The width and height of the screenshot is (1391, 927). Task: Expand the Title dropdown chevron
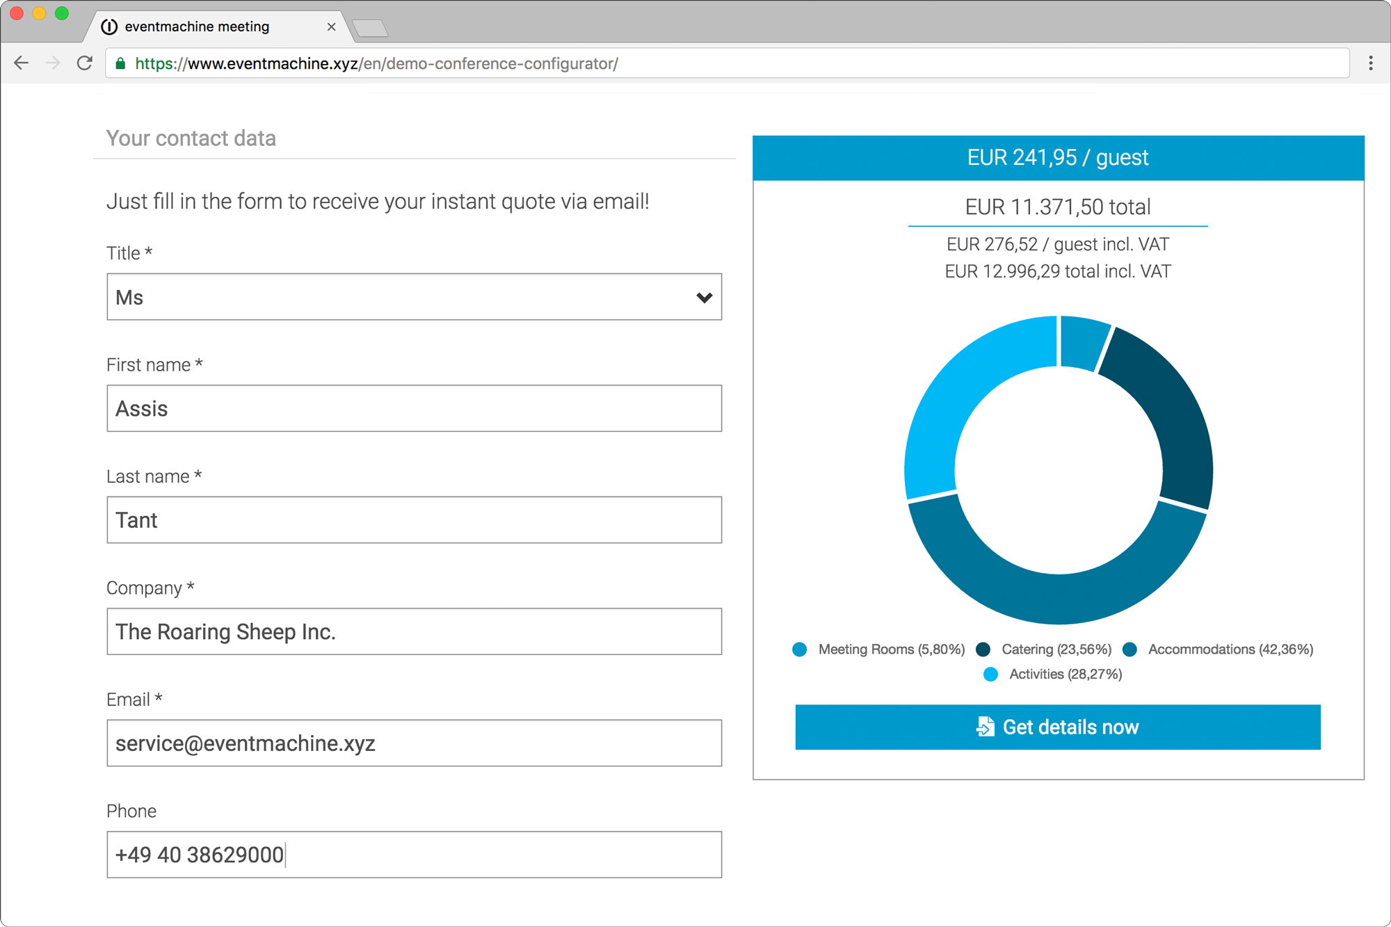704,298
